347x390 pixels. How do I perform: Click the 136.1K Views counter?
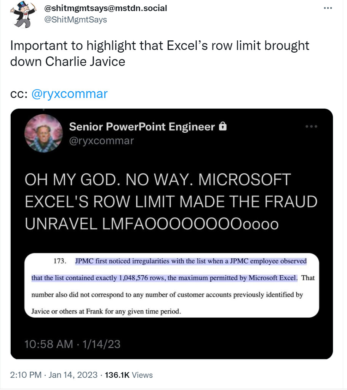[x=129, y=375]
